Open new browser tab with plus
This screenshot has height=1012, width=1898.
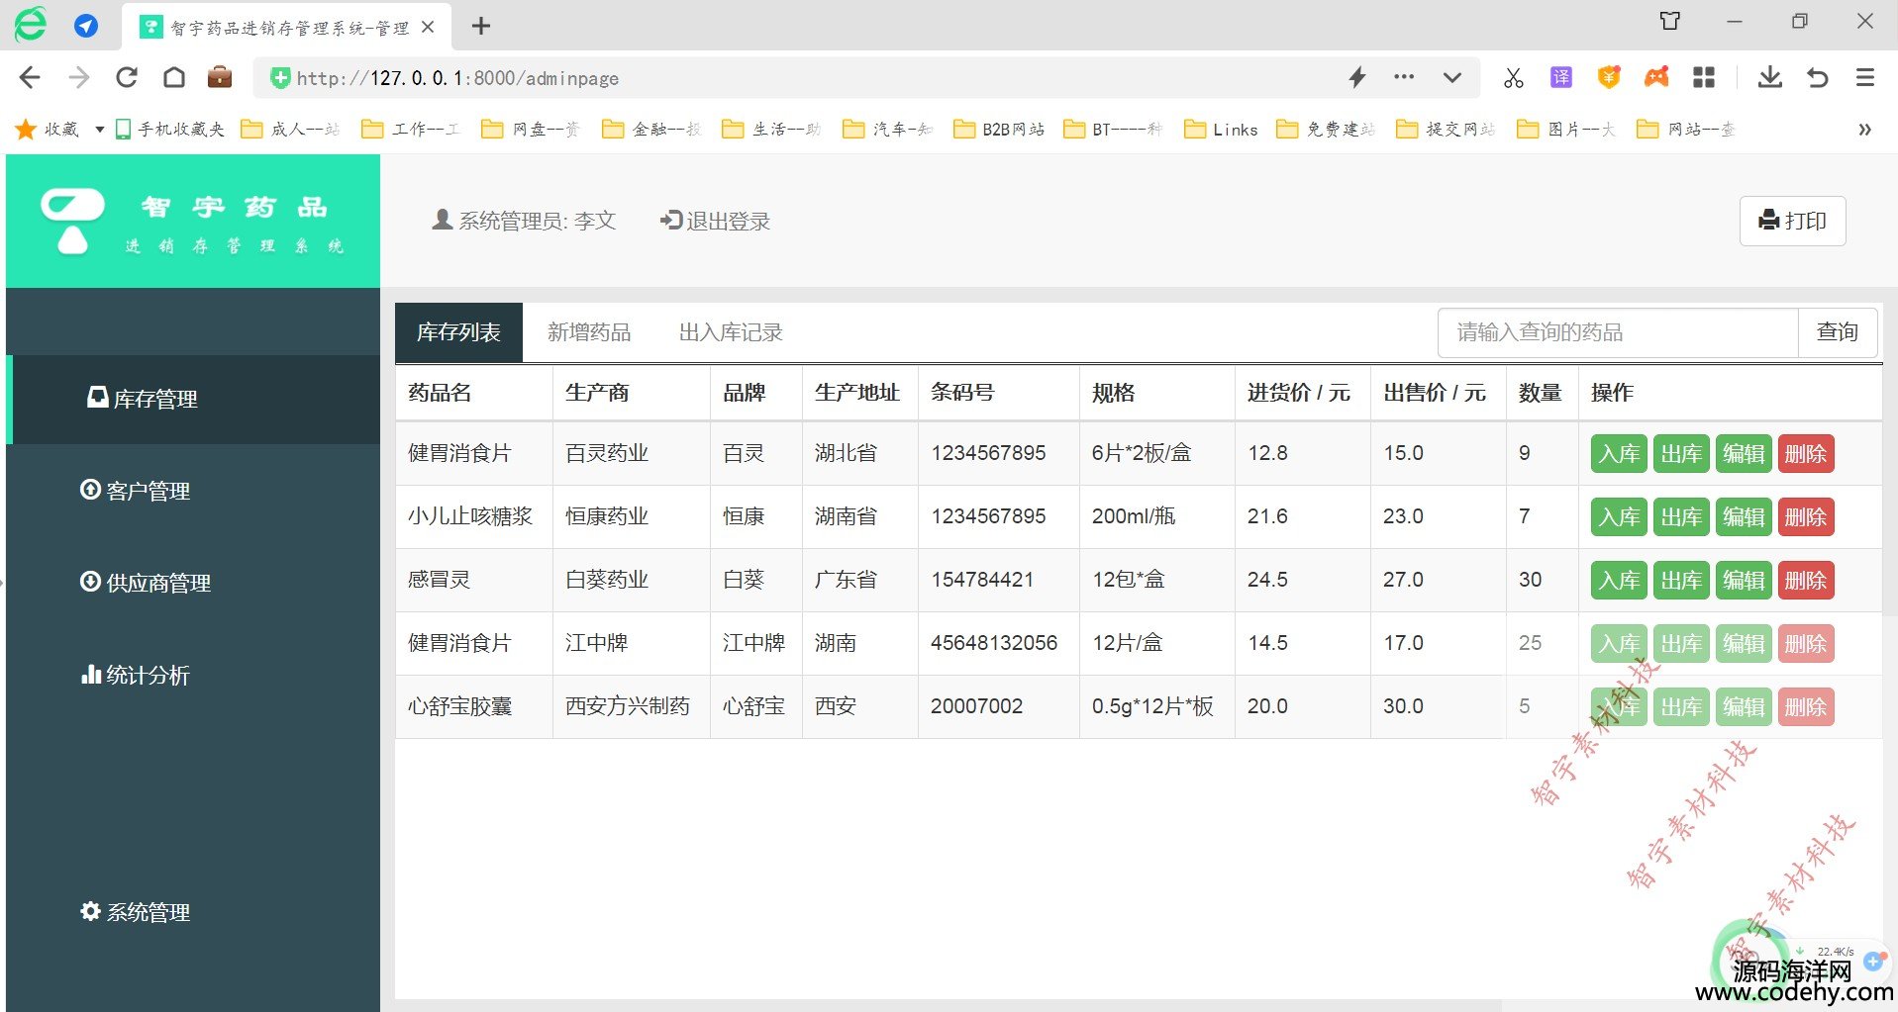point(481,26)
